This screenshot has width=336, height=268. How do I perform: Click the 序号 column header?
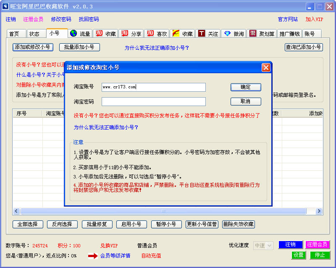tap(27, 114)
